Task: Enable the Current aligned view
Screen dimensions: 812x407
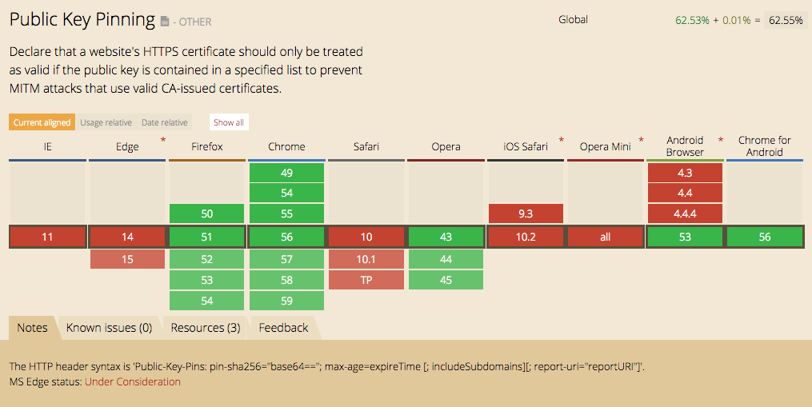Action: pos(42,122)
